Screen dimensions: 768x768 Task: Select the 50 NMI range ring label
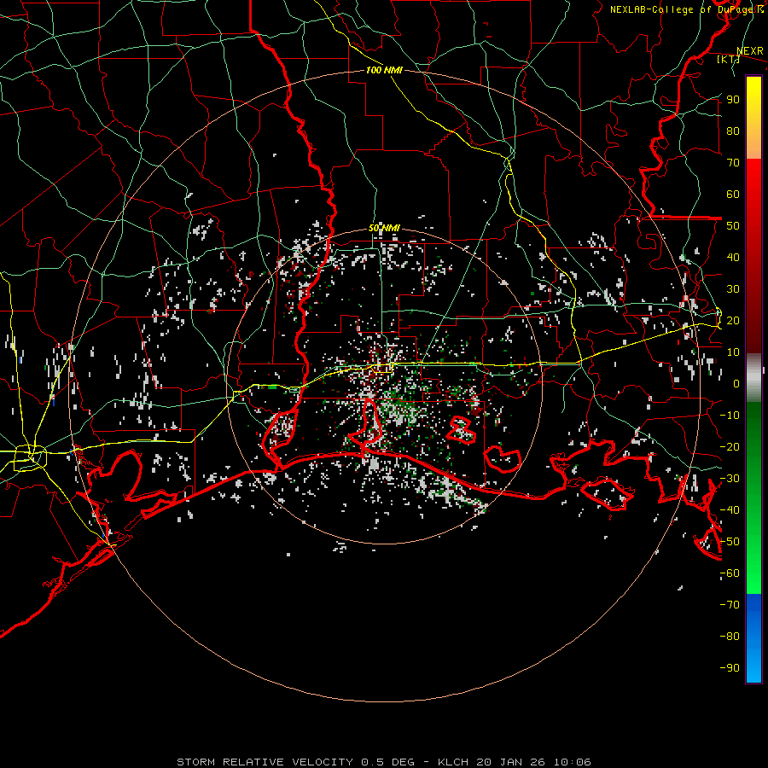point(384,228)
